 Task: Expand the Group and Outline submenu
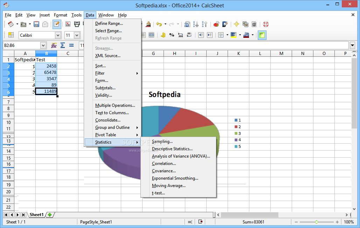tap(117, 127)
